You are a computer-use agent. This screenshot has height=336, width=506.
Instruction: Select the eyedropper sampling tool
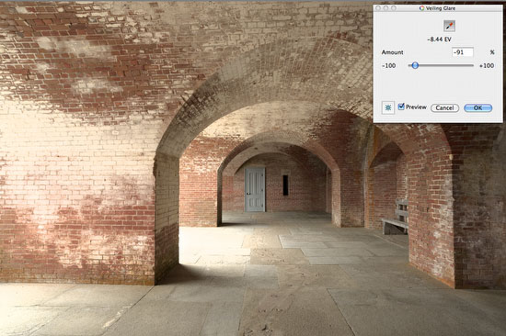coord(449,26)
